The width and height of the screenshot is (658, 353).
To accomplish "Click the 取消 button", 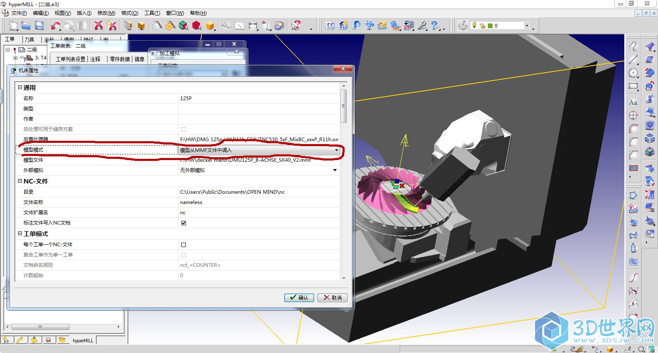I will point(332,298).
